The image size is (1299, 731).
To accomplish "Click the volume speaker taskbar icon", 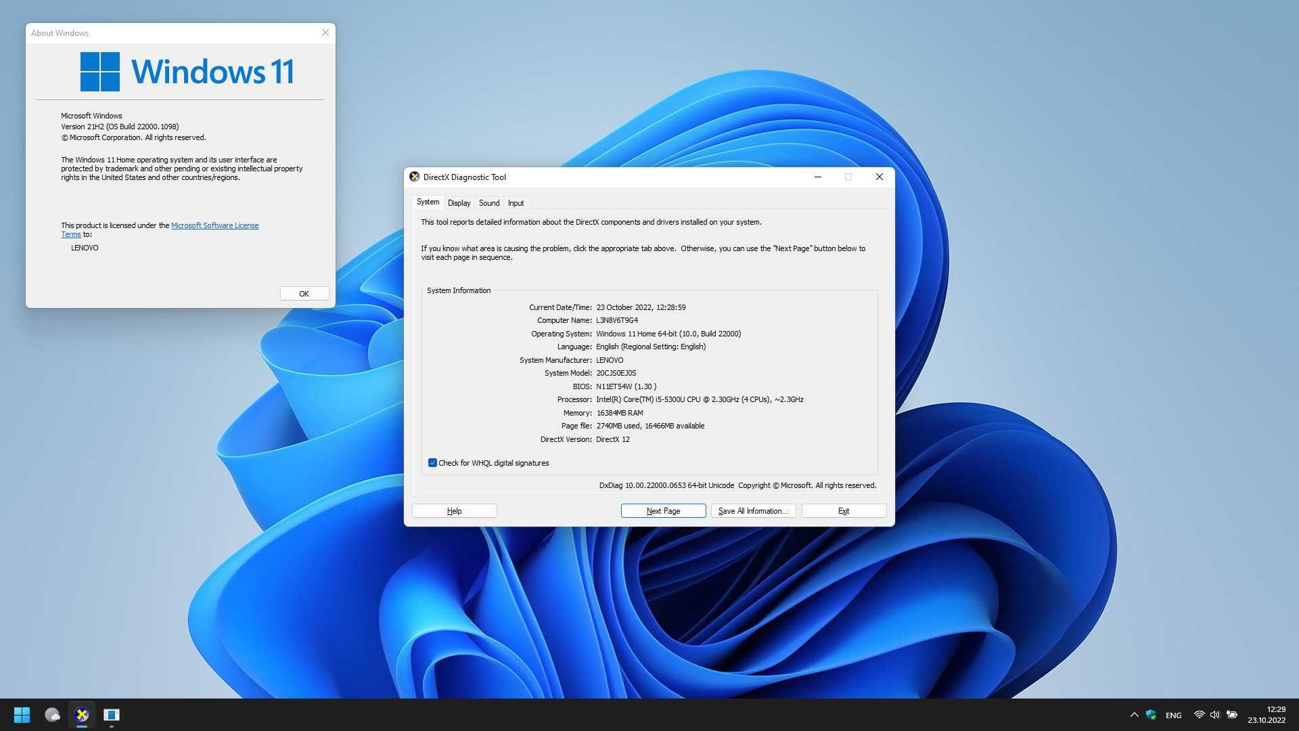I will click(1216, 715).
